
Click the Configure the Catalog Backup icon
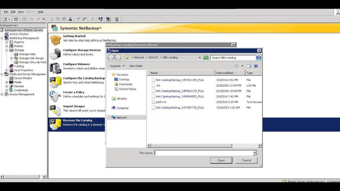pos(55,82)
